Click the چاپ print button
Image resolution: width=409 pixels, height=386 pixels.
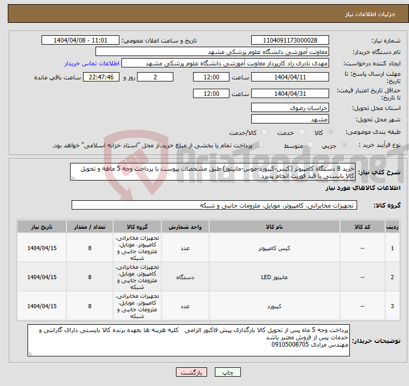point(228,372)
